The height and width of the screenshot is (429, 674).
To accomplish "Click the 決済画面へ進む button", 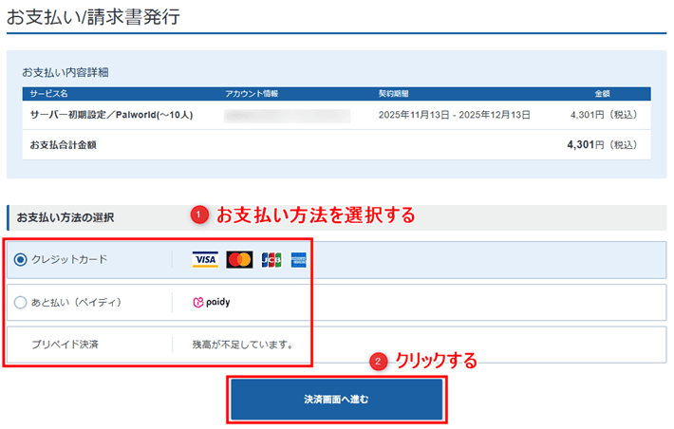I will click(x=337, y=400).
